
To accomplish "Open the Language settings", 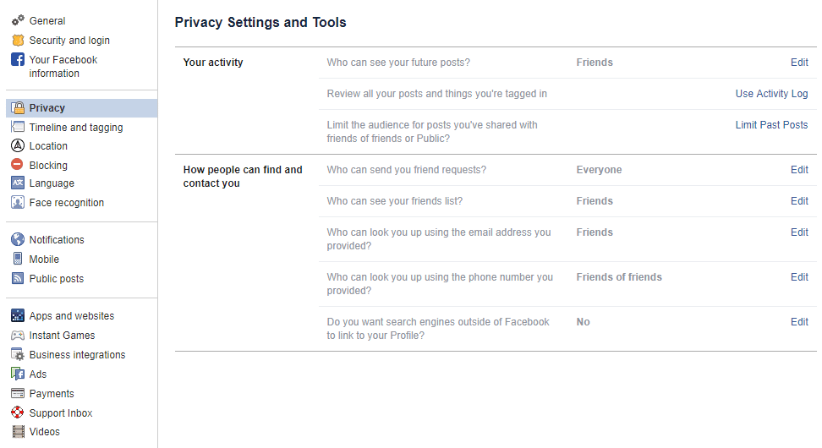I will pos(52,183).
